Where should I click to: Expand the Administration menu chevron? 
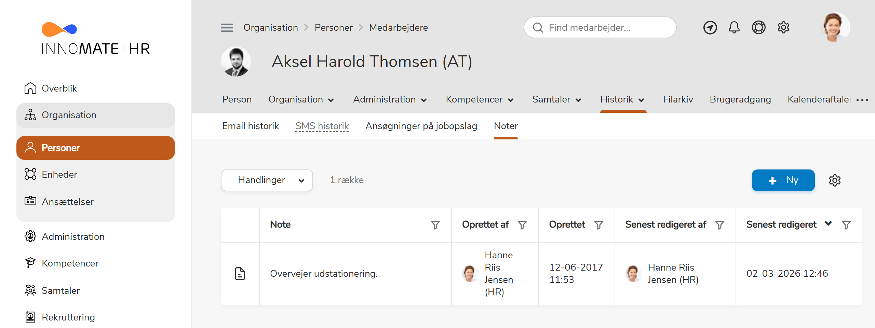425,100
